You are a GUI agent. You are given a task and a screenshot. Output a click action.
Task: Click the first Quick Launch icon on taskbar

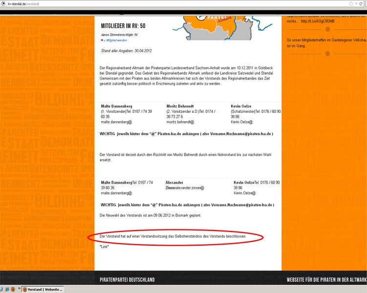coord(1,289)
